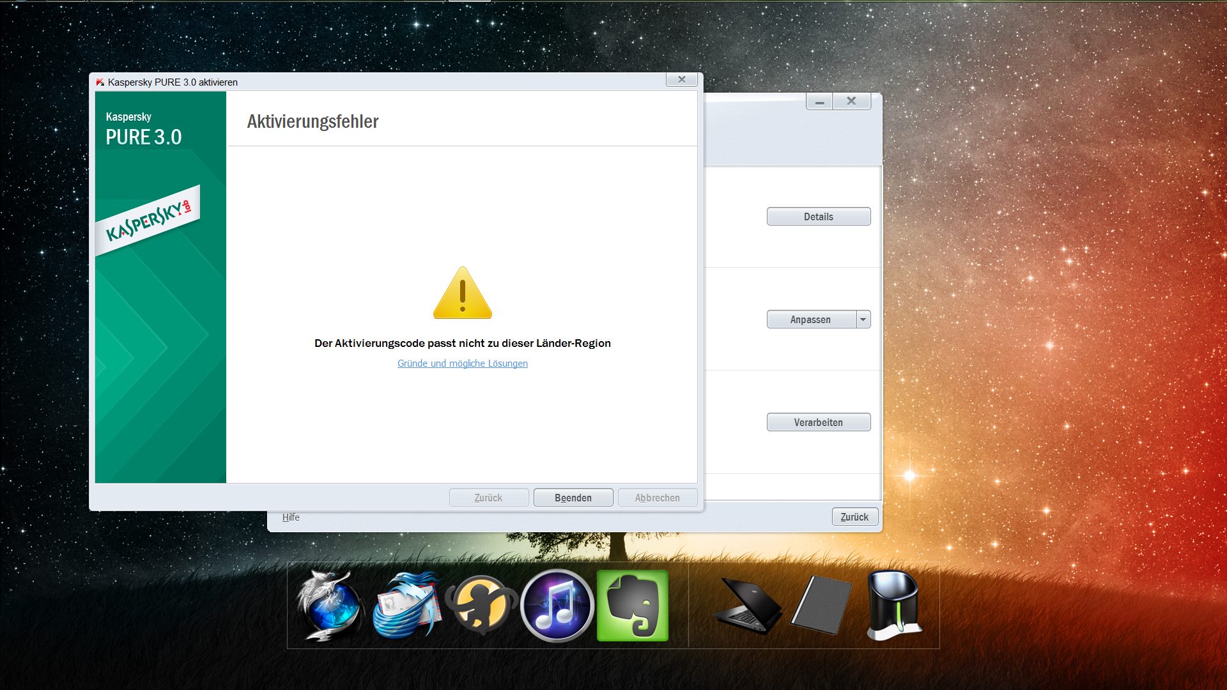1227x690 pixels.
Task: Click the Details button
Action: pos(818,217)
